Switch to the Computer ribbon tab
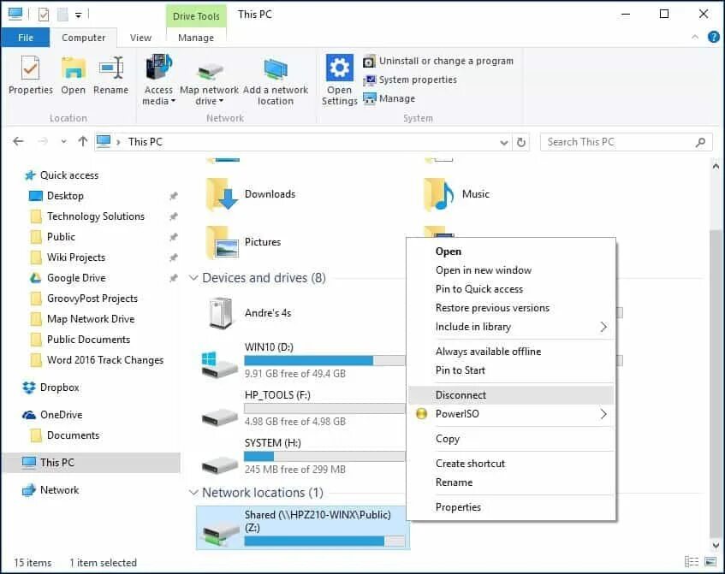The image size is (725, 574). (83, 38)
